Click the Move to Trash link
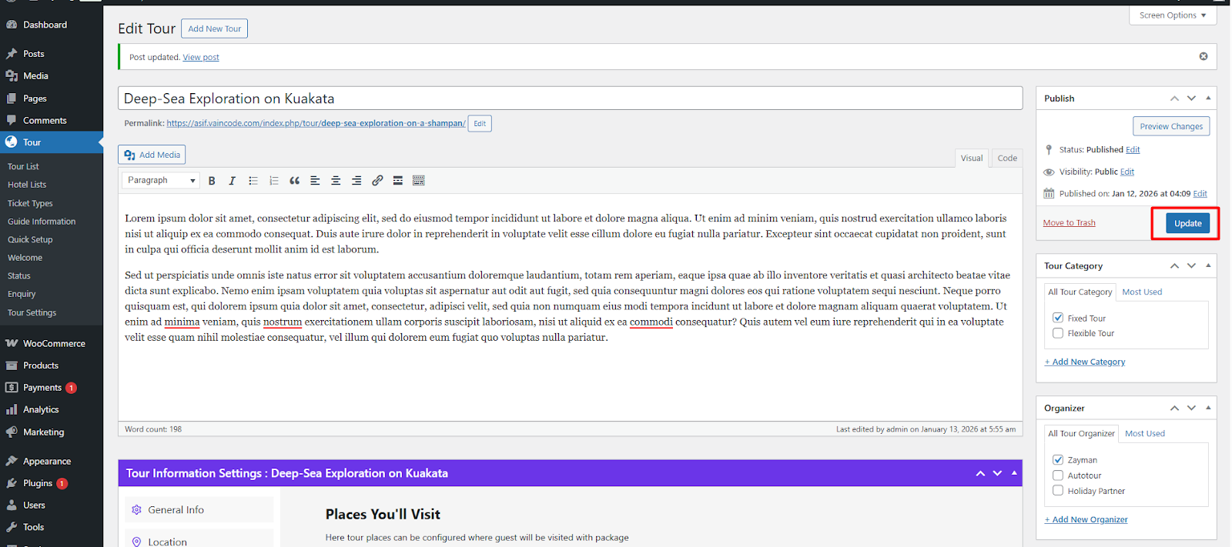The image size is (1232, 547). coord(1069,223)
